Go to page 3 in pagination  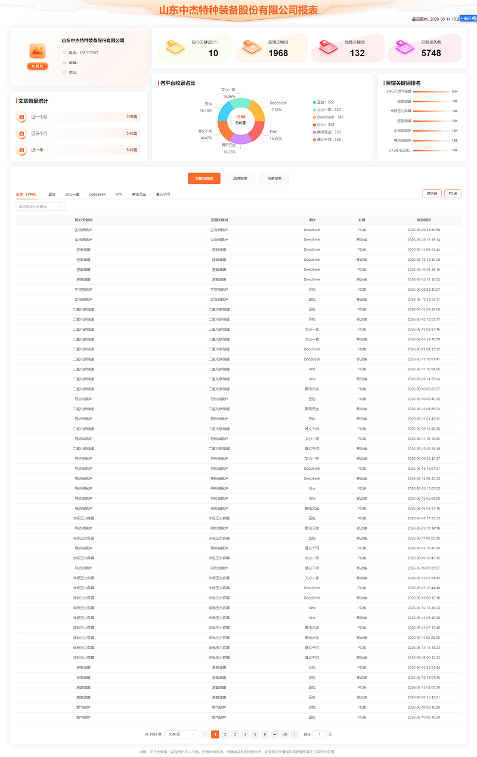[x=235, y=734]
